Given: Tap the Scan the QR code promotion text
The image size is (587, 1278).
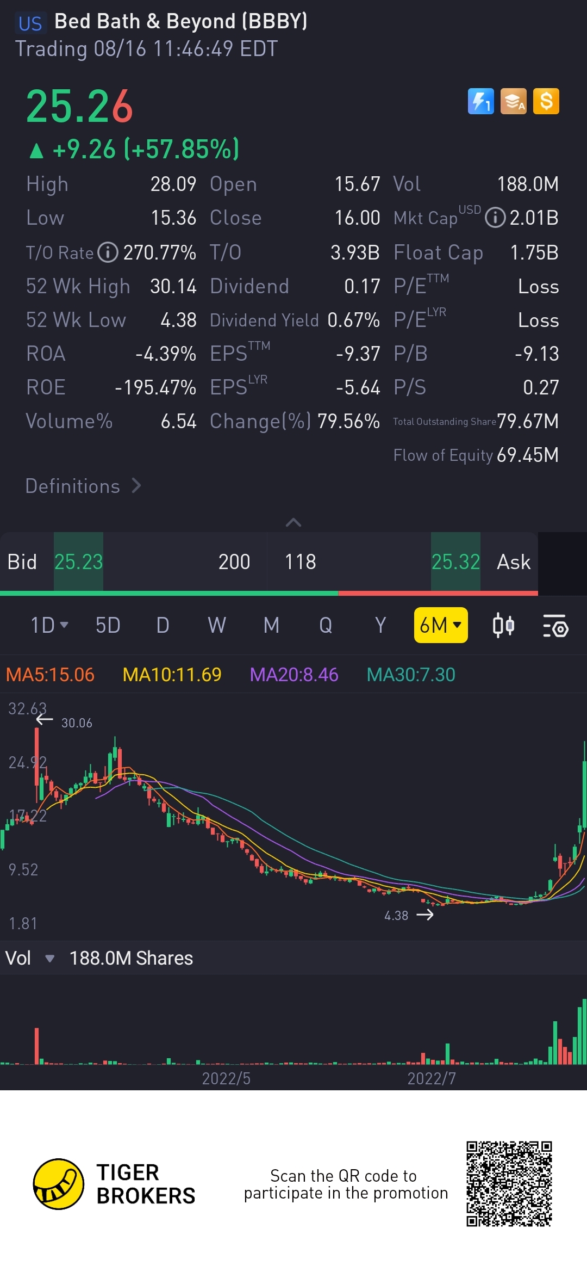Looking at the screenshot, I should tap(346, 1184).
